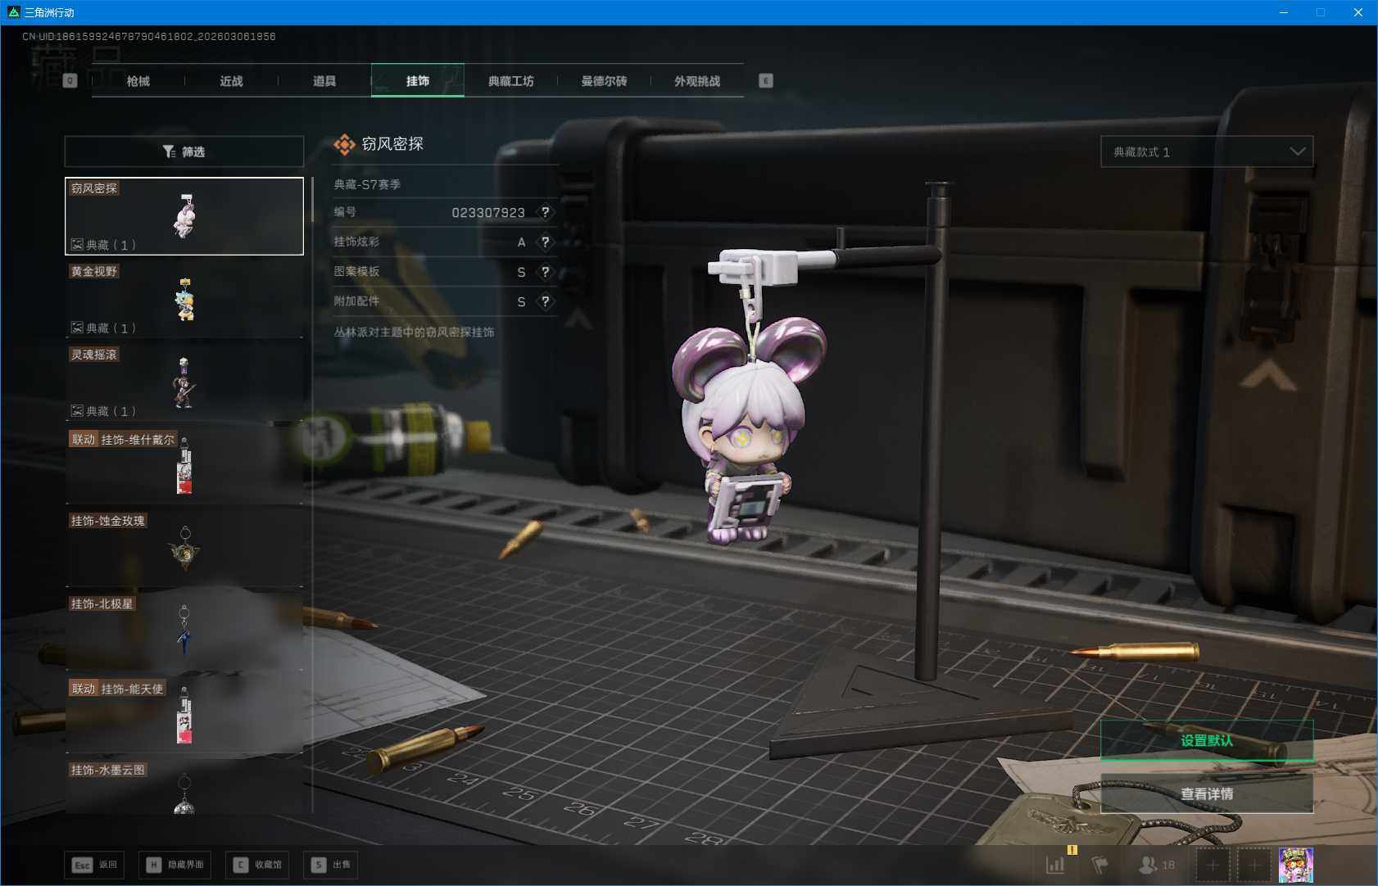Open the 枪械 tab
The width and height of the screenshot is (1378, 886).
(138, 81)
